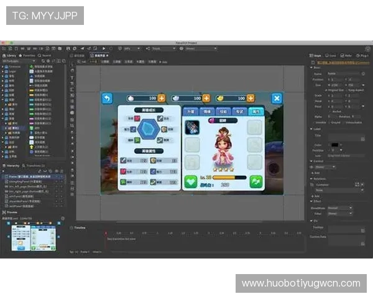Open Preview panel settings gear

pyautogui.click(x=63, y=218)
